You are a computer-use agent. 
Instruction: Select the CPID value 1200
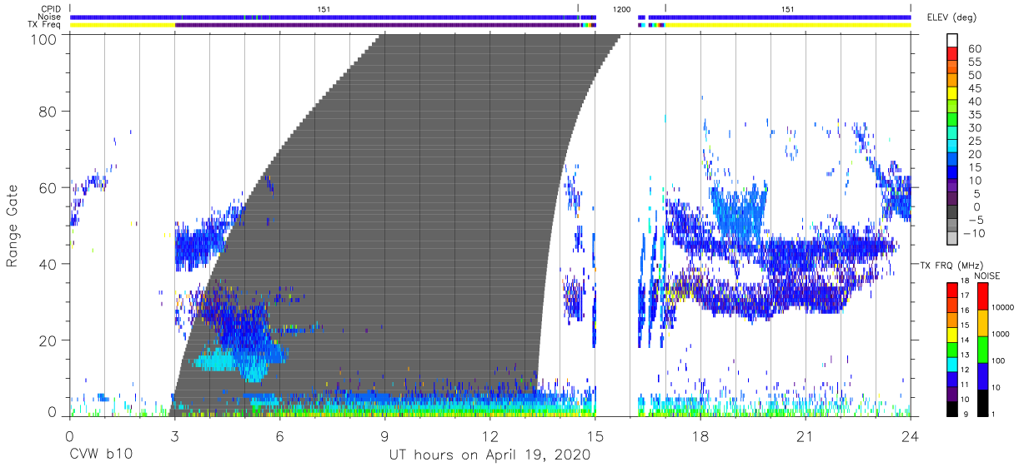[620, 8]
